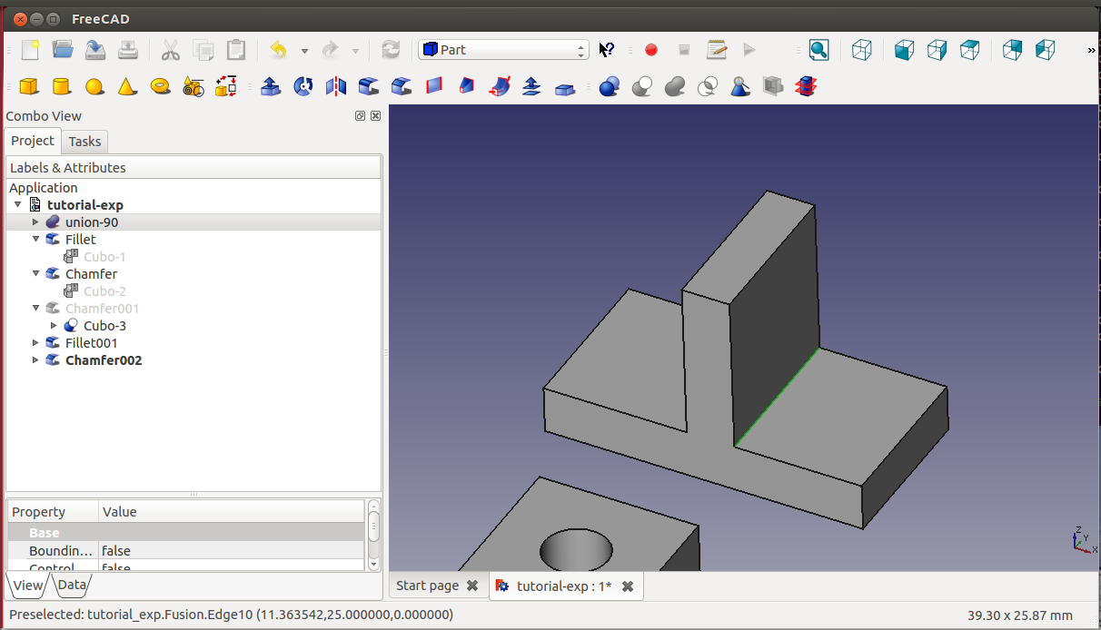Open the Data properties tab
This screenshot has height=630, width=1101.
[x=72, y=586]
